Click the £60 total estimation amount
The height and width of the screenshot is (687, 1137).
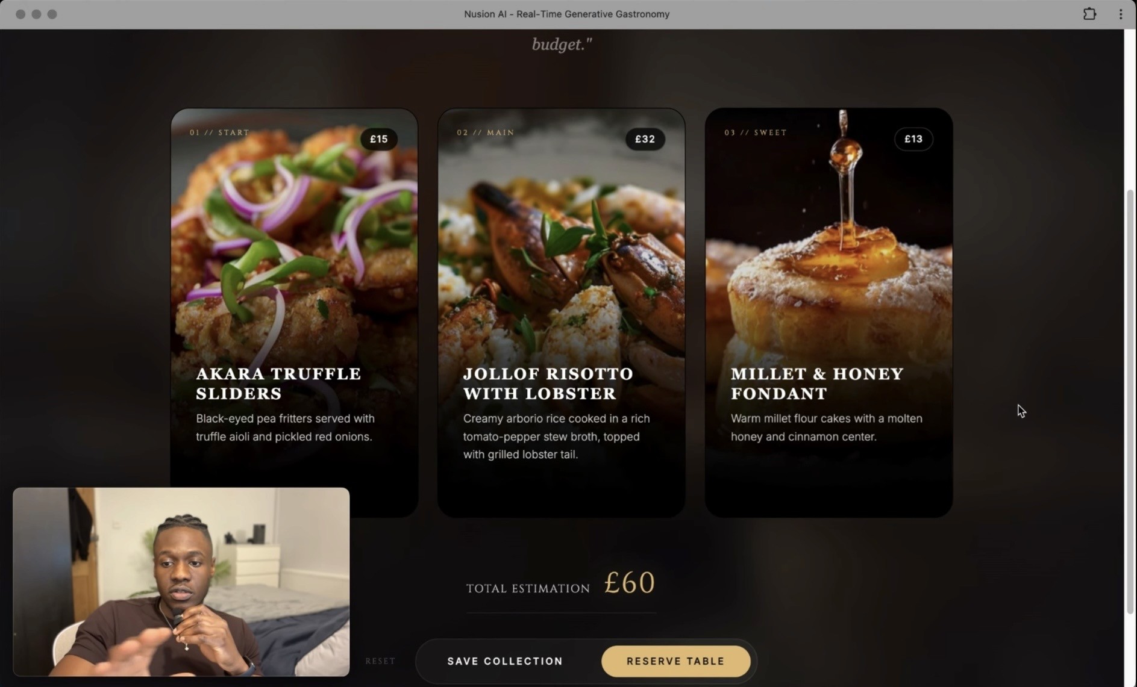point(629,583)
